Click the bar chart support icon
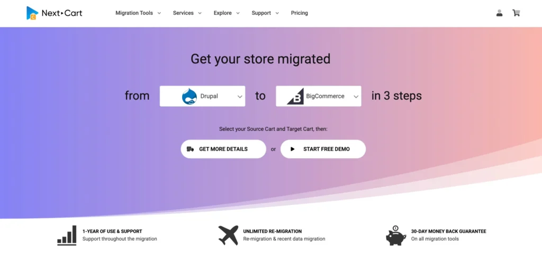 (67, 236)
